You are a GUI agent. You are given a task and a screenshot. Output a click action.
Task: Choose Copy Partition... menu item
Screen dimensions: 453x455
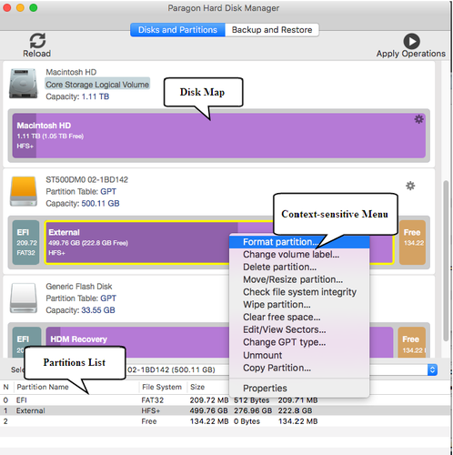coord(299,368)
